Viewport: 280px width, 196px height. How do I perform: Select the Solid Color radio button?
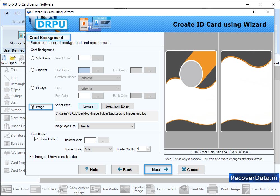[x=33, y=58]
